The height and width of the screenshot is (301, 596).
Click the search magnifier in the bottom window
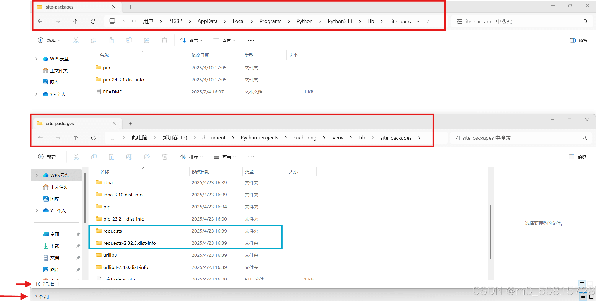click(584, 138)
